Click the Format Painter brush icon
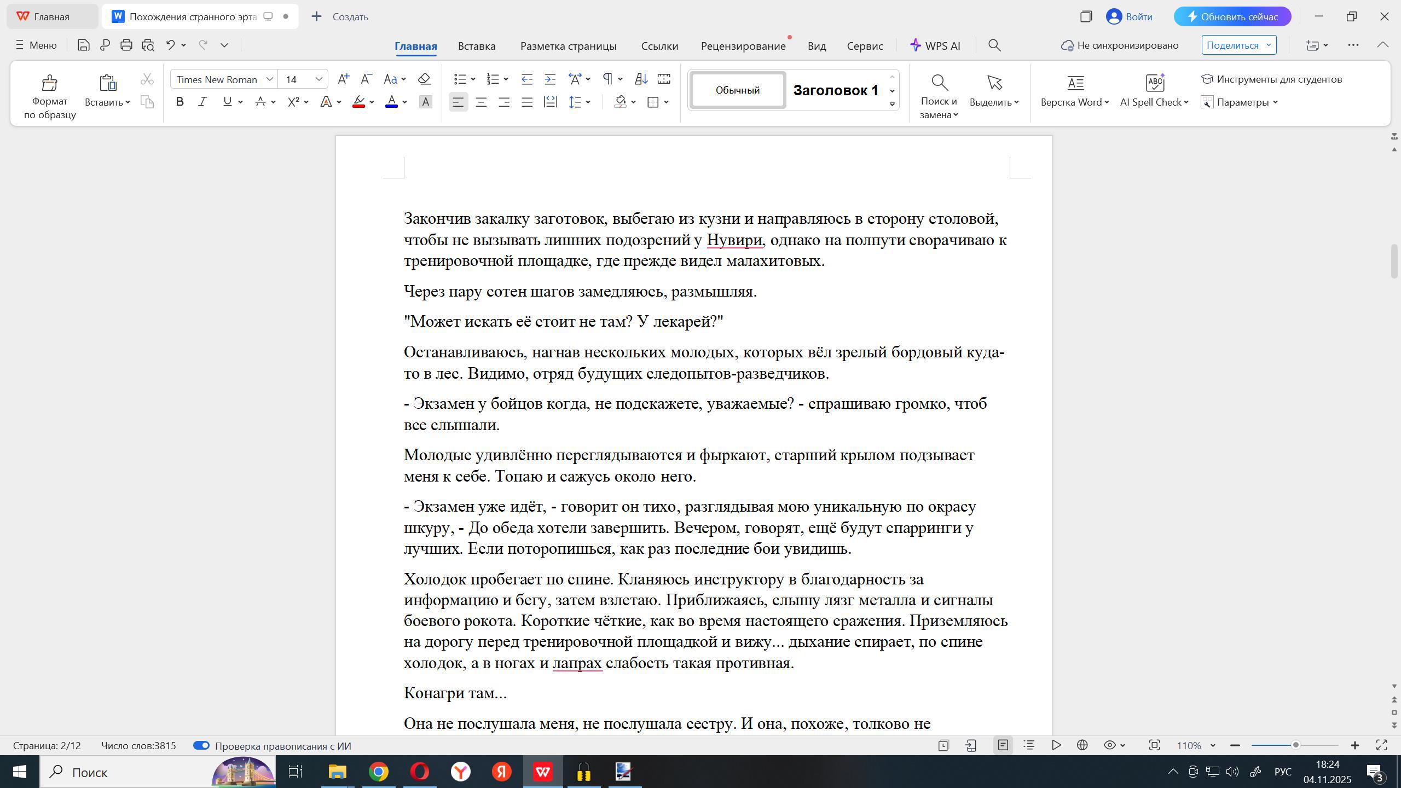The image size is (1401, 788). (49, 83)
